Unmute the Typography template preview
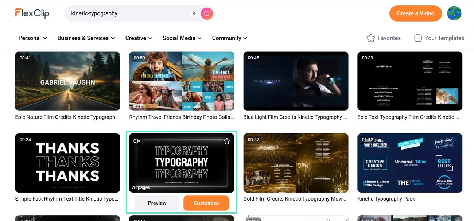 137,141
